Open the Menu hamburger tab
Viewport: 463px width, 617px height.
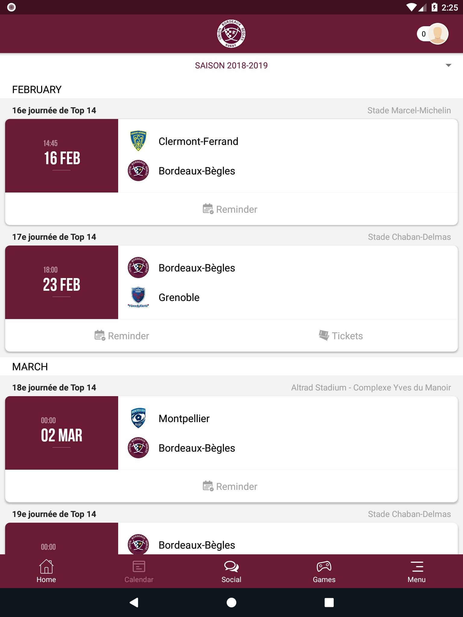click(417, 571)
